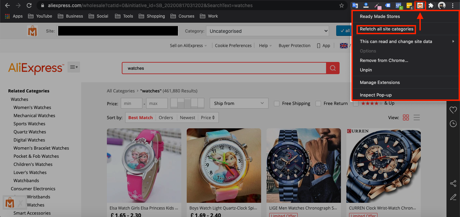Viewport: 460px width, 217px height.
Task: Click the AliExpress logo
Action: pyautogui.click(x=36, y=68)
